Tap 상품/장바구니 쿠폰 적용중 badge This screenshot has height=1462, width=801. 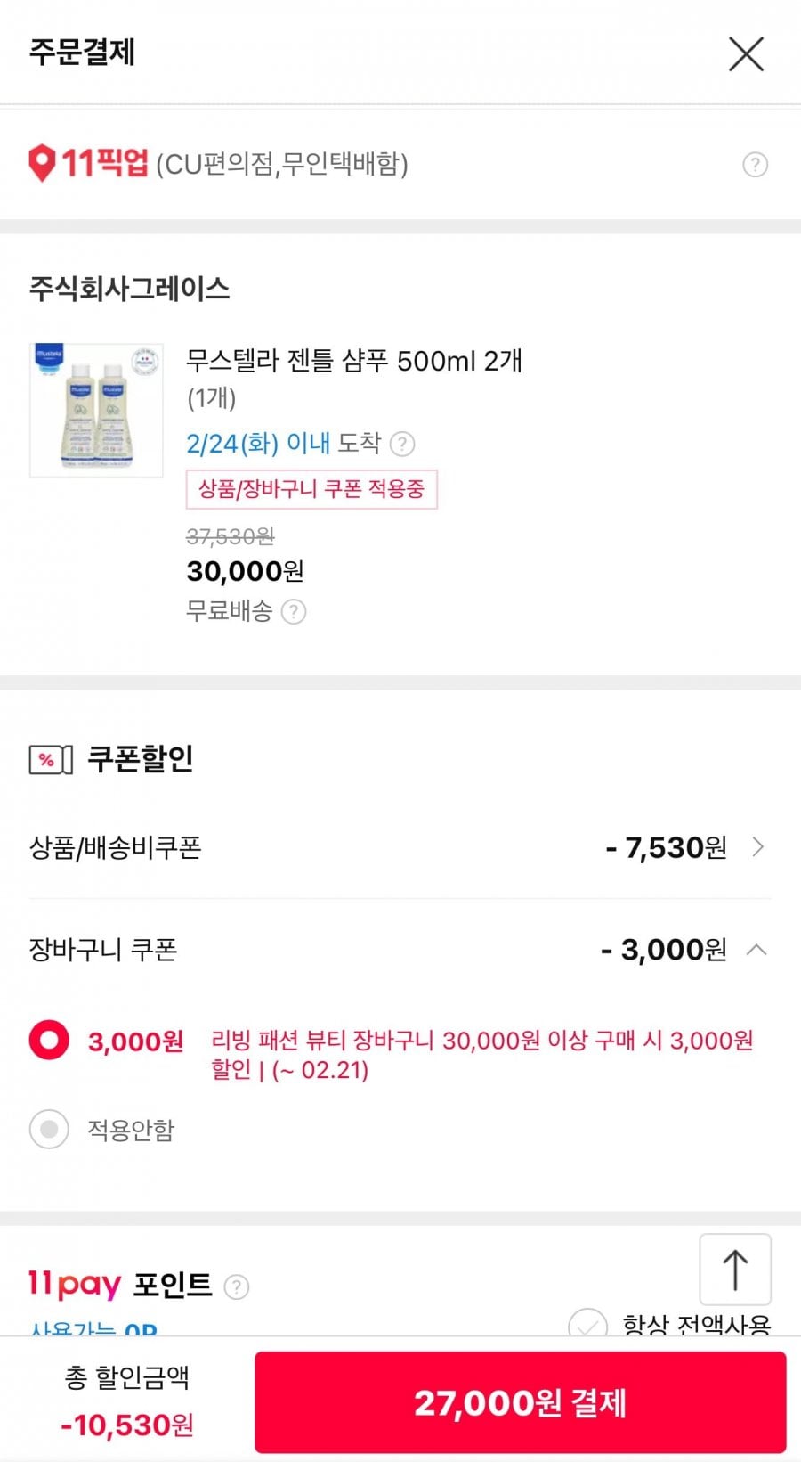[311, 489]
